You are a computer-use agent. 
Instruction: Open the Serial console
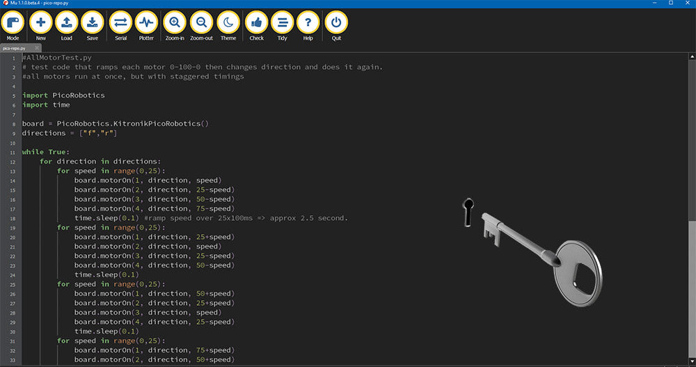121,24
